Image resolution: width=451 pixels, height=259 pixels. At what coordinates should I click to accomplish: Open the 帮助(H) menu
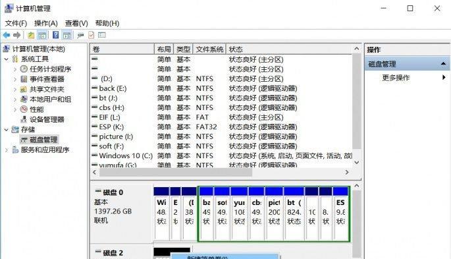[x=107, y=23]
